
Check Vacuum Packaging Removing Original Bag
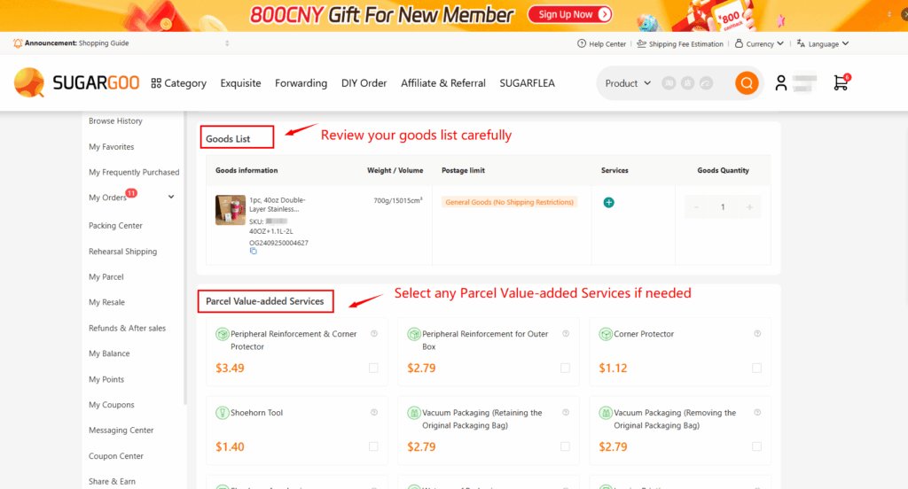757,446
